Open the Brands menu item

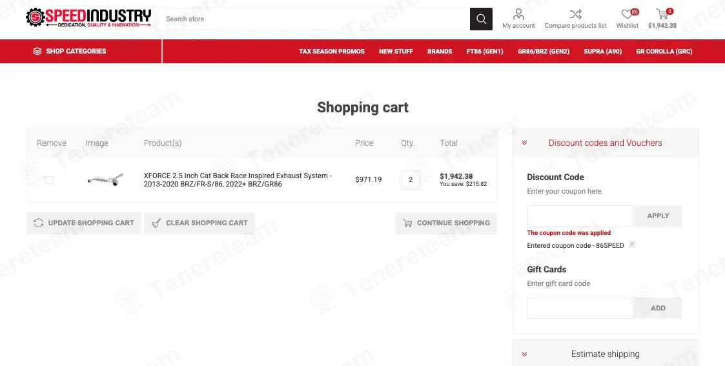440,51
